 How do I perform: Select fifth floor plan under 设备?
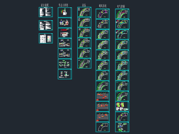point(84,53)
